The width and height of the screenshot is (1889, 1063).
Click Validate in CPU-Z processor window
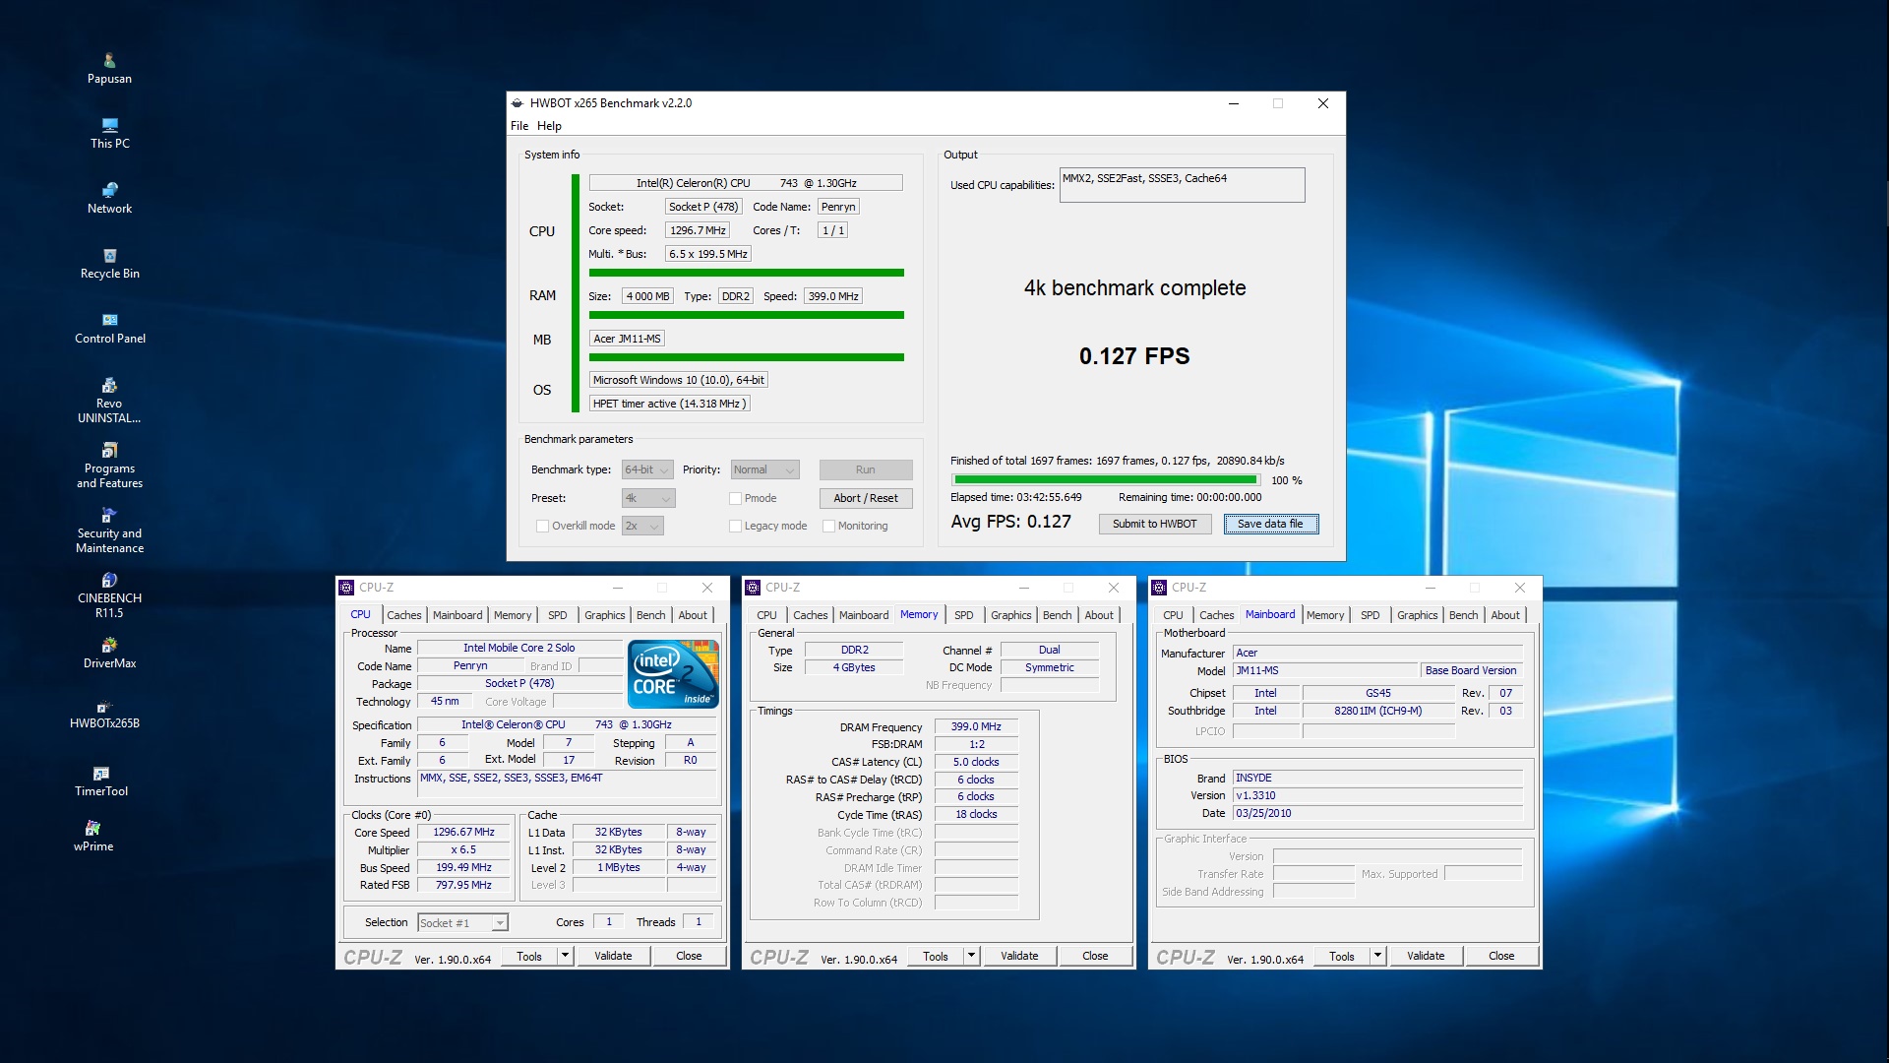(613, 956)
